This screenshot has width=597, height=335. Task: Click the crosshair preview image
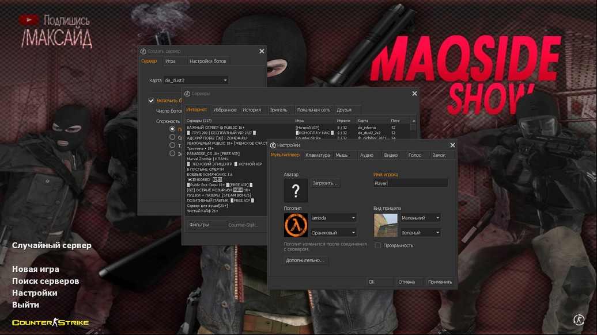point(386,225)
